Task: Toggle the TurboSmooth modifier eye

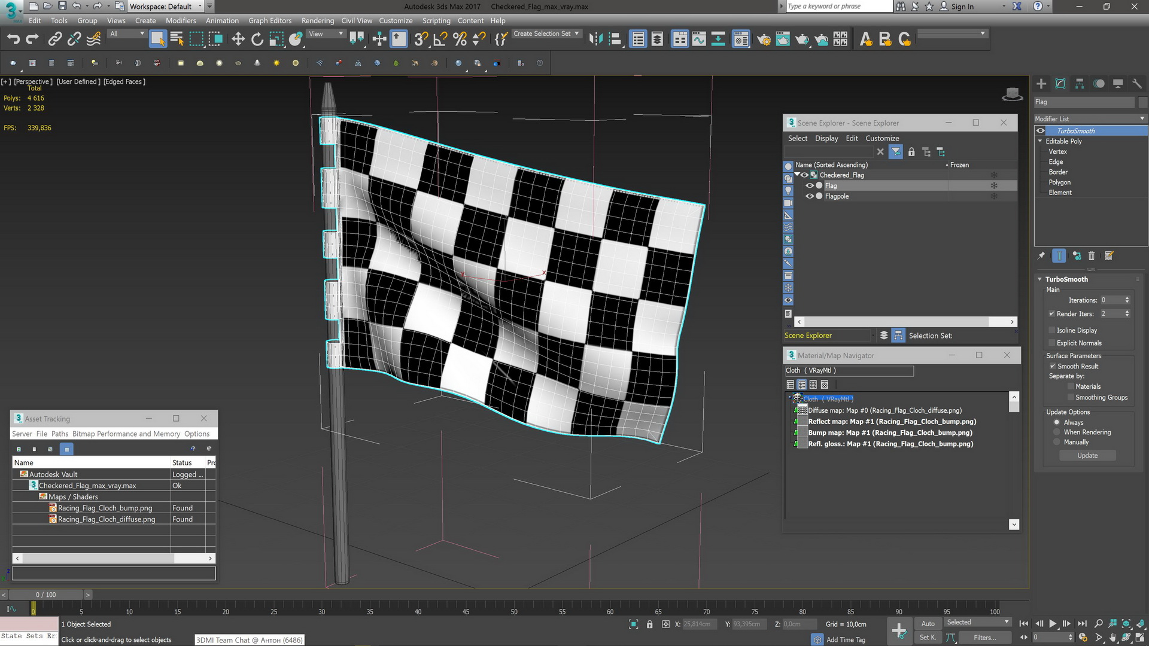Action: 1041,131
